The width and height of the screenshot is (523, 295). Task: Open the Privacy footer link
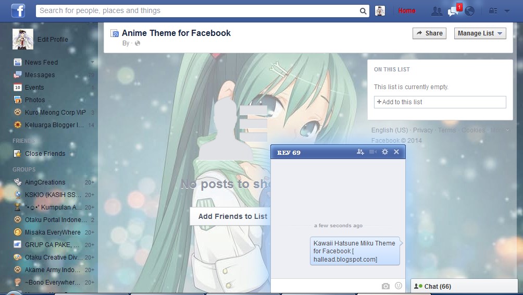(x=422, y=130)
